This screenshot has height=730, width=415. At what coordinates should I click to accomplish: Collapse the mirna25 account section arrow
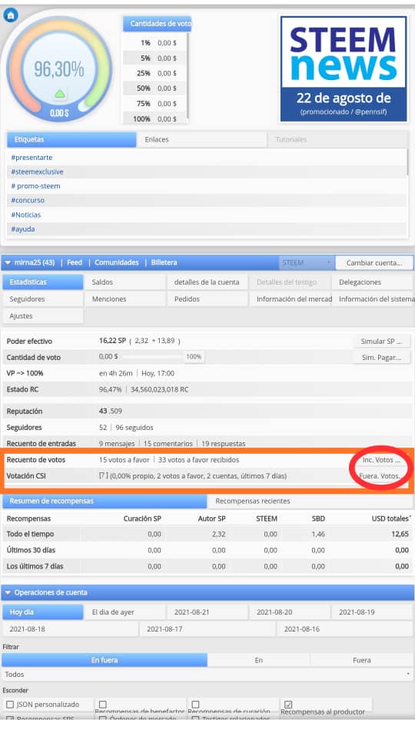coord(8,262)
